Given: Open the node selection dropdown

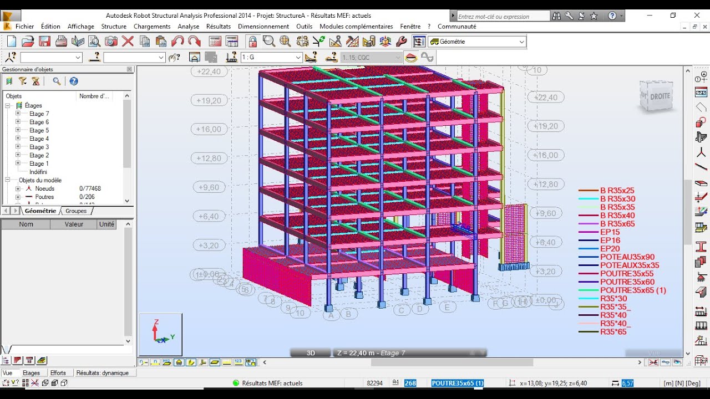Looking at the screenshot, I should tap(78, 57).
